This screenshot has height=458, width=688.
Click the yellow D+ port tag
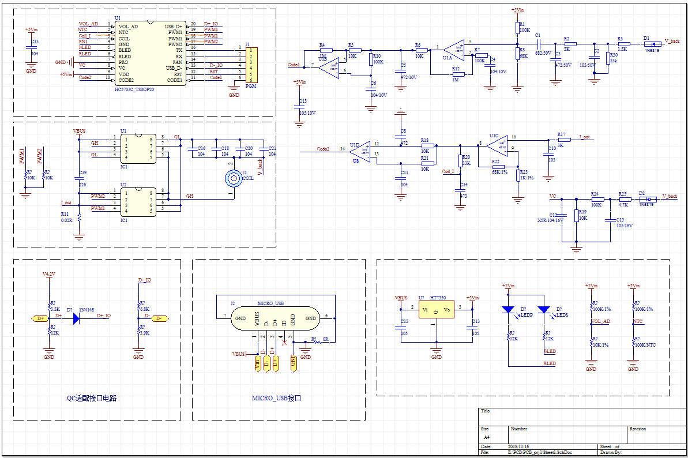pos(40,318)
